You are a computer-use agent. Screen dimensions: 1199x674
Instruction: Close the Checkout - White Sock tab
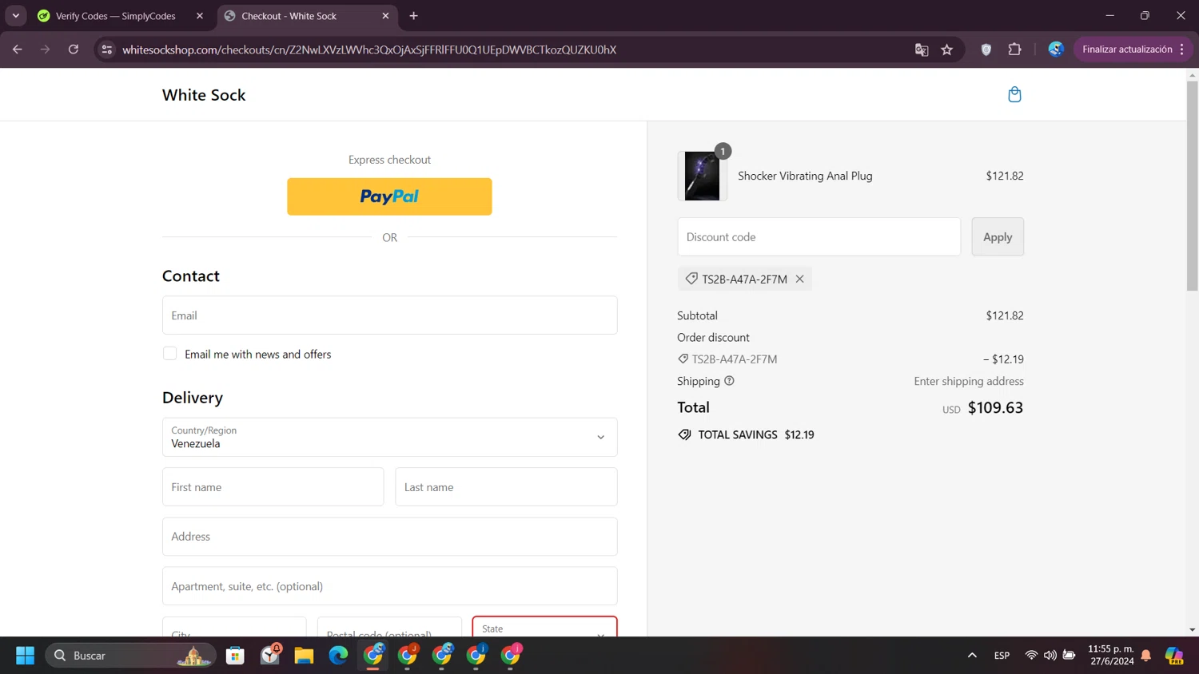coord(386,16)
